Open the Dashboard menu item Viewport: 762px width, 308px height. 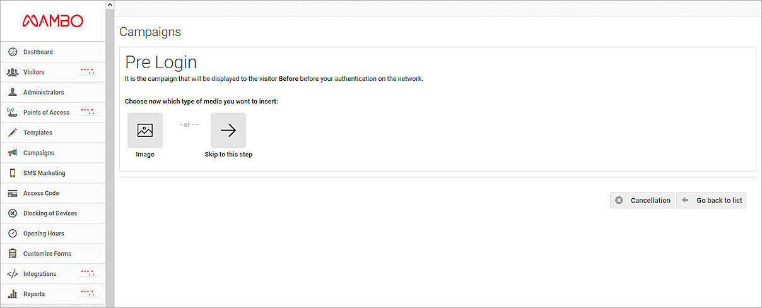point(38,52)
